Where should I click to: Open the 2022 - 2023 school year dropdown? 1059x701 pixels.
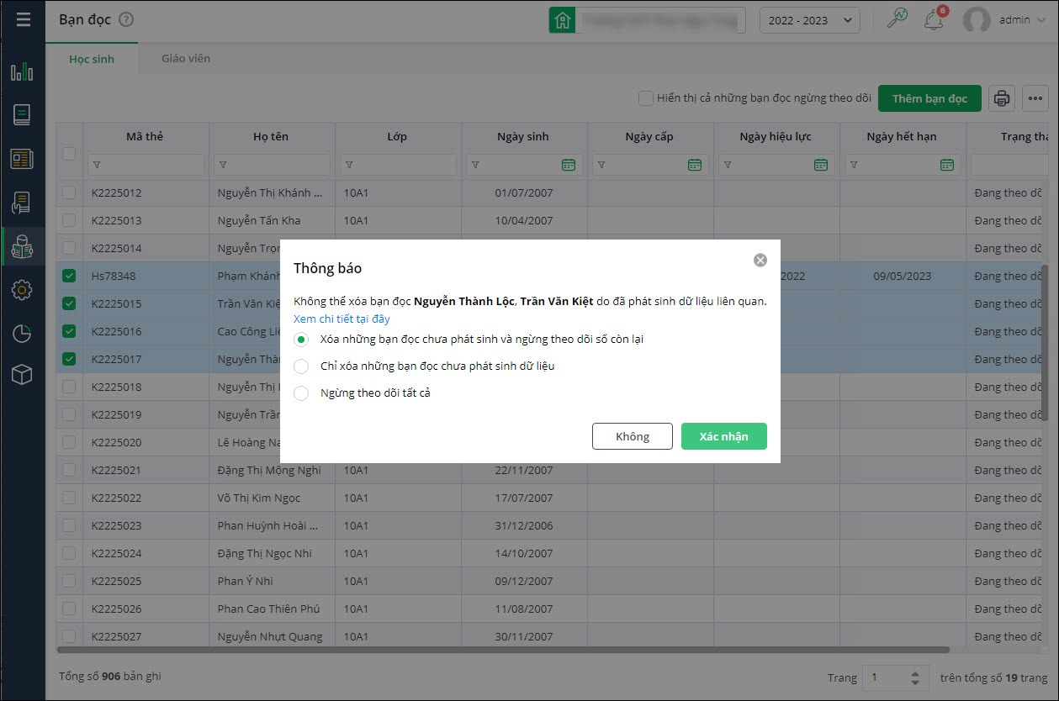click(809, 21)
